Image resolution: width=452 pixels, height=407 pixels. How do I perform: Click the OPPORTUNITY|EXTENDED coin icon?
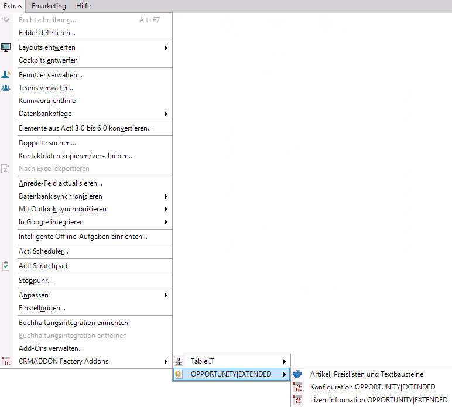point(179,374)
